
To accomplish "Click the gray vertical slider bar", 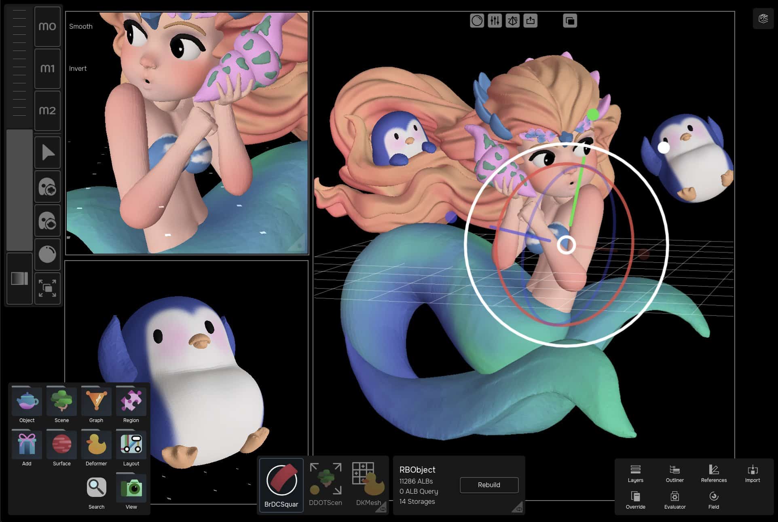I will coord(19,190).
